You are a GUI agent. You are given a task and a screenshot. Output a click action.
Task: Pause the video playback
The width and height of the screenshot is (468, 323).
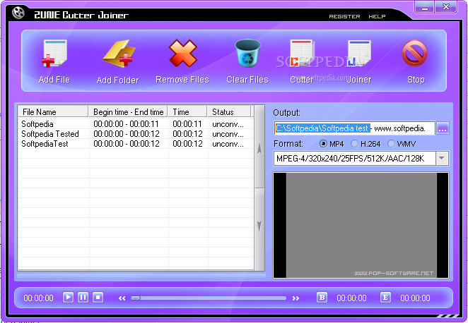[x=83, y=297]
